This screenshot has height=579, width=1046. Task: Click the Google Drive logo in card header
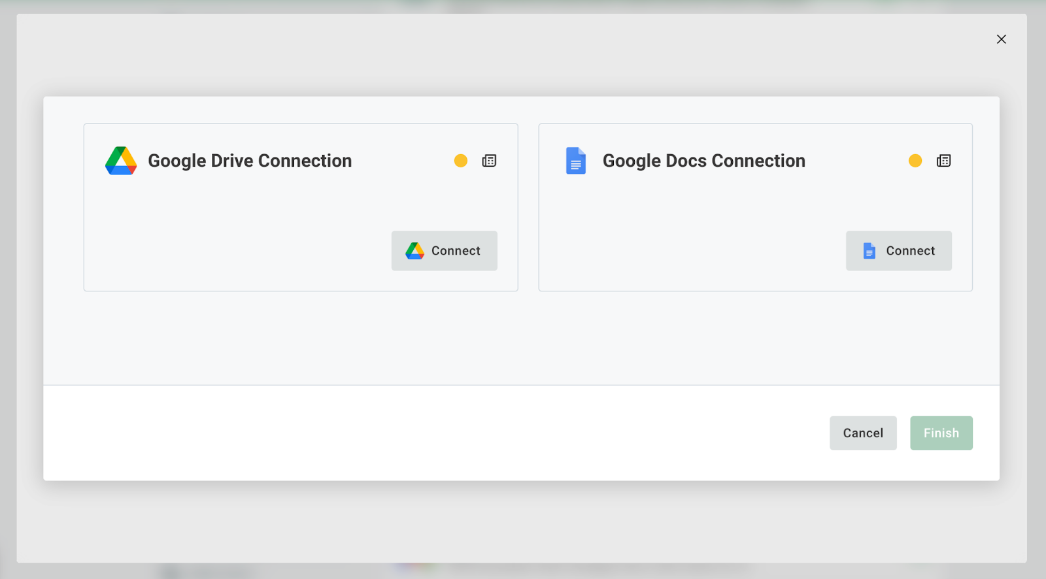pos(121,161)
